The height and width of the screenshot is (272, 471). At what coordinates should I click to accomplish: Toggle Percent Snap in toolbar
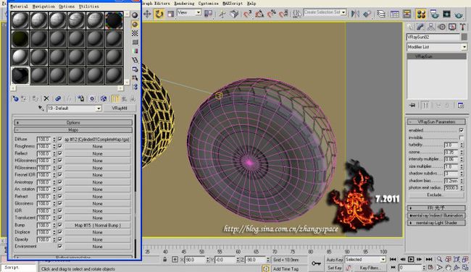[x=271, y=14]
